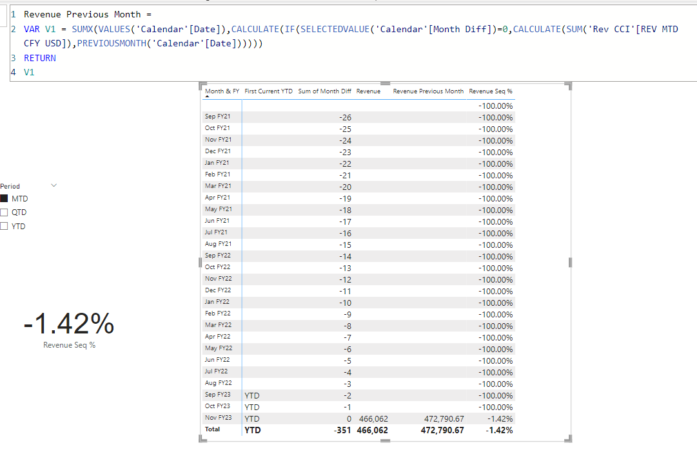Select the Jul FY21 row label
Screen dimensions: 697x459
coord(216,232)
